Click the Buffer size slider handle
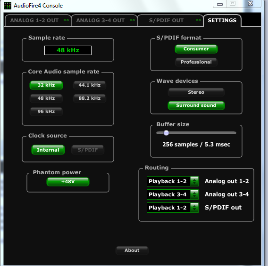This screenshot has height=266, width=268. pyautogui.click(x=166, y=133)
